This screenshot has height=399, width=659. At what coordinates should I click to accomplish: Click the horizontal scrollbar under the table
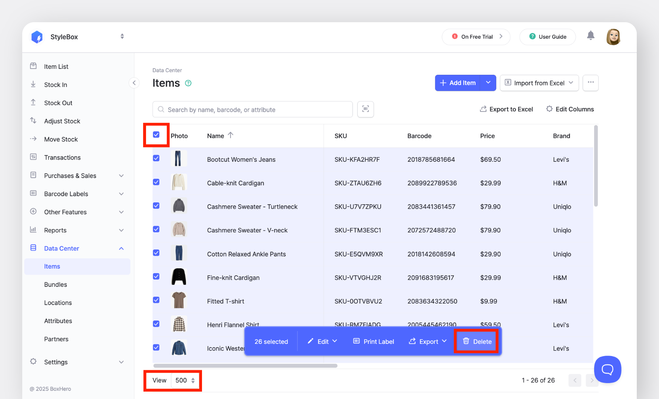point(245,366)
